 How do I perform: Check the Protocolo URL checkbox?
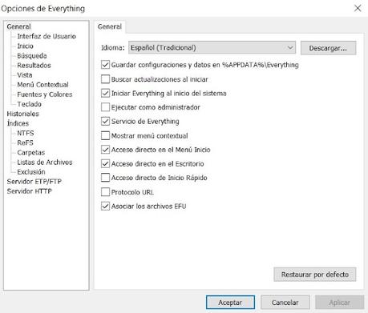tap(105, 192)
